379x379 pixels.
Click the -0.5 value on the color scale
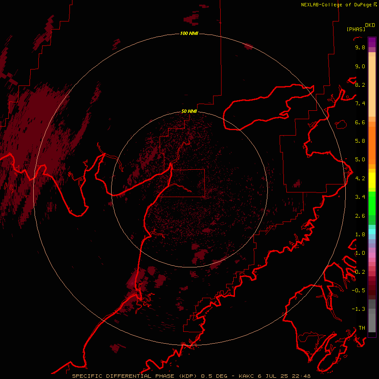tap(358, 290)
